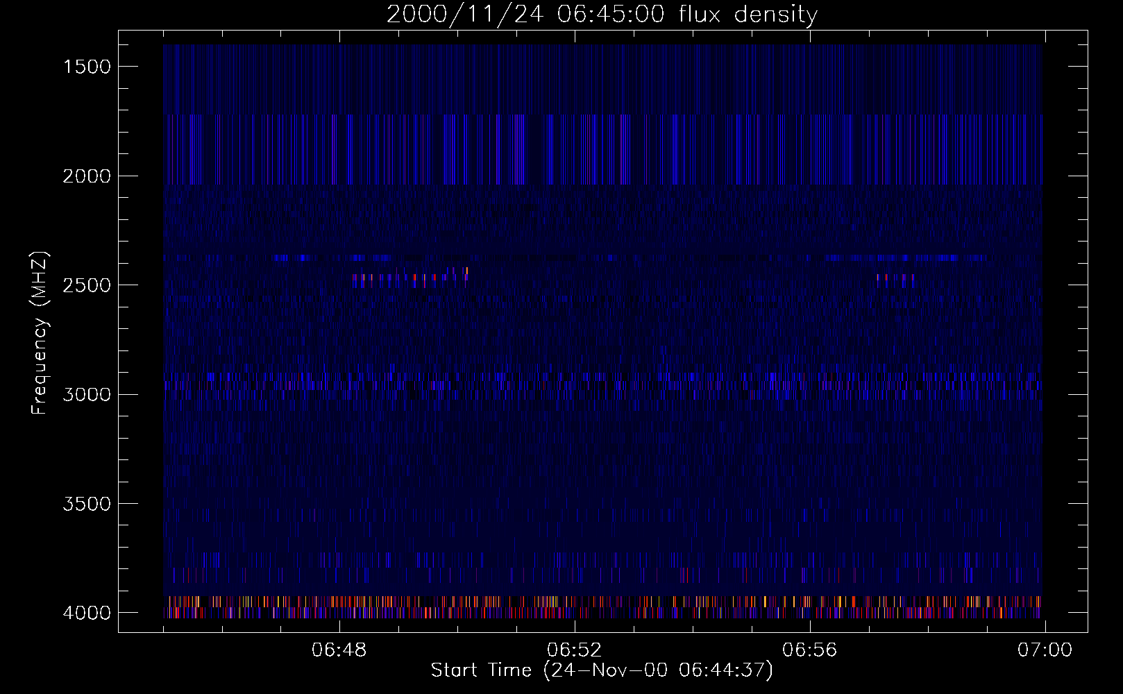Click the 3000 frequency tick label
This screenshot has height=694, width=1123.
[x=87, y=395]
